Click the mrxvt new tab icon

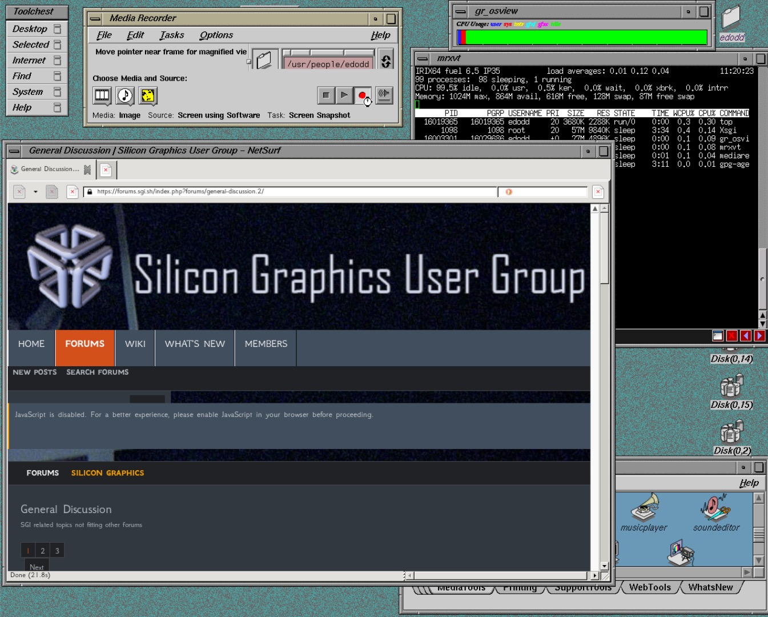pos(718,336)
